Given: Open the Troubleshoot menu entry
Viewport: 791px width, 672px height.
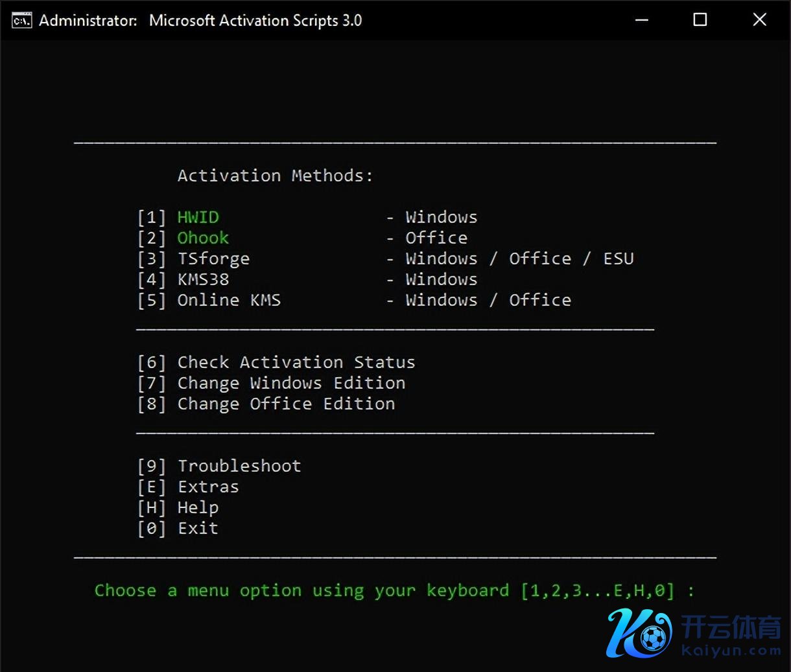Looking at the screenshot, I should point(239,466).
